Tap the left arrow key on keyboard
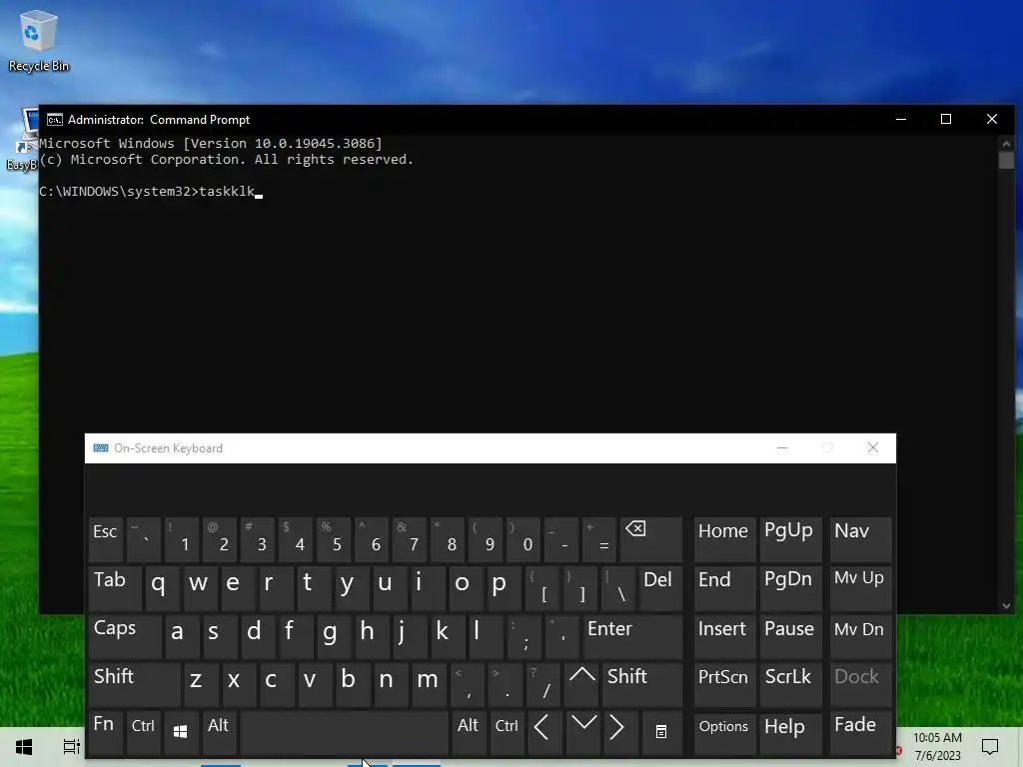This screenshot has height=767, width=1023. (x=545, y=732)
